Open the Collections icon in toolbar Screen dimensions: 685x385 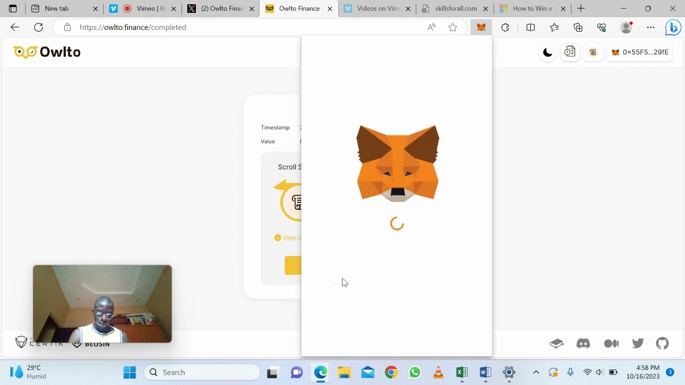pyautogui.click(x=578, y=27)
